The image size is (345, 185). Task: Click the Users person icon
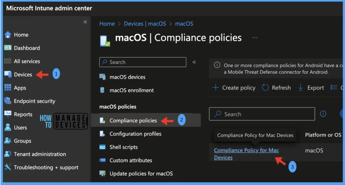tap(8, 127)
